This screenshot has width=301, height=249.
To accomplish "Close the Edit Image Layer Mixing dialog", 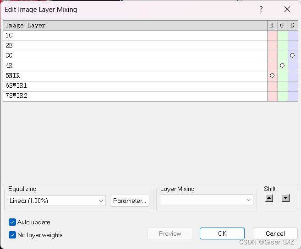I will 287,9.
